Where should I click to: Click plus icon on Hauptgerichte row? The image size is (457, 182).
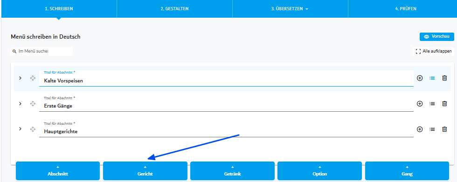click(x=420, y=129)
